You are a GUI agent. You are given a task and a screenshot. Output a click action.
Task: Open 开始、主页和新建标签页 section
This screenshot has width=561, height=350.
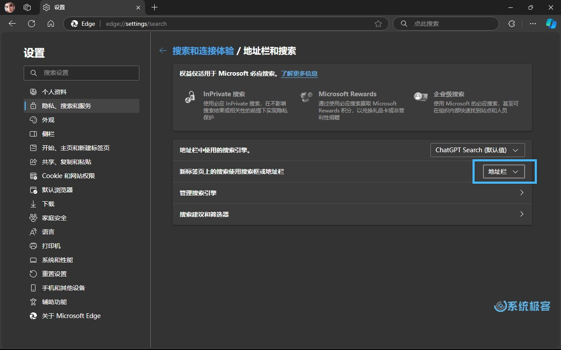coord(82,148)
